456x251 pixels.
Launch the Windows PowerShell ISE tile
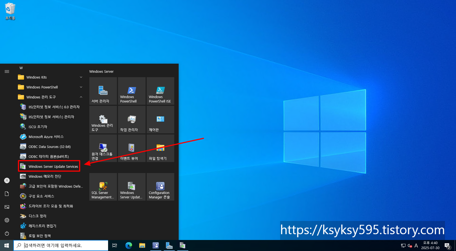coord(160,91)
